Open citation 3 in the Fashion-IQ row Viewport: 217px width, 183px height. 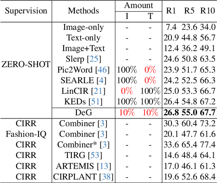coord(103,134)
